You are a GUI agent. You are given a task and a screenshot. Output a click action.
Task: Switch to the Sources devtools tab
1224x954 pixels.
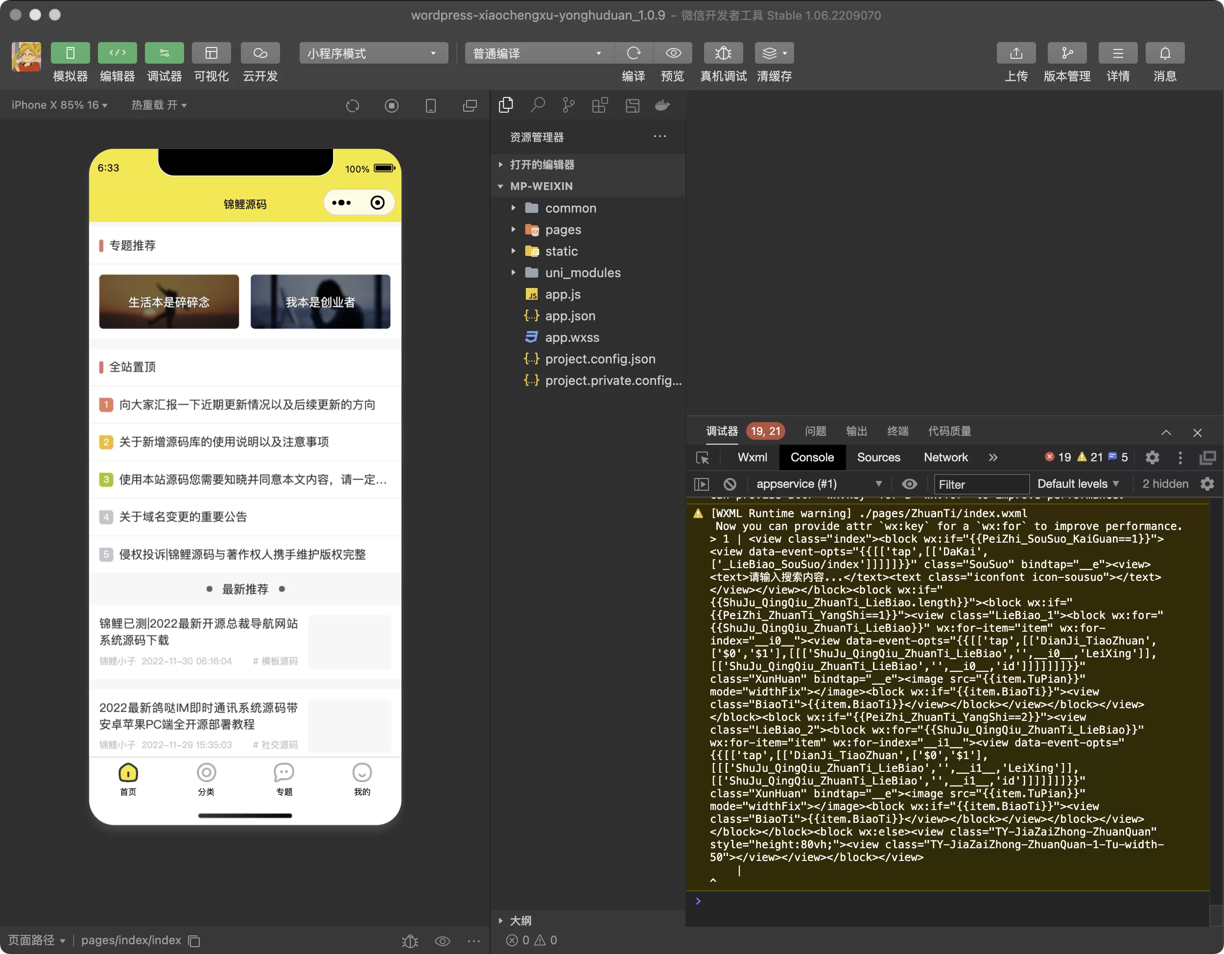coord(878,457)
